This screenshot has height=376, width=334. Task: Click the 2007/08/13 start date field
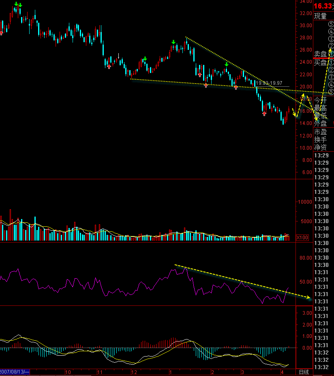click(x=15, y=372)
